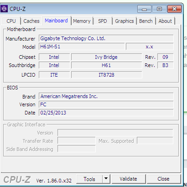Screen dimensions: 187x187
Task: Close CPU-Z with the red X
Action: [x=174, y=9]
